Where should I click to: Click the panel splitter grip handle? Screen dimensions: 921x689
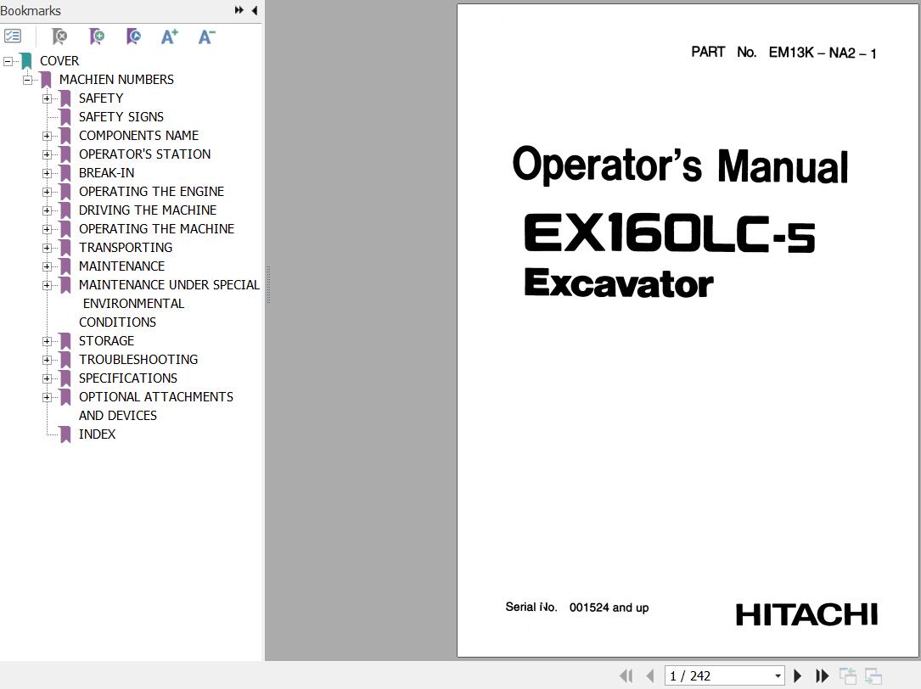268,285
